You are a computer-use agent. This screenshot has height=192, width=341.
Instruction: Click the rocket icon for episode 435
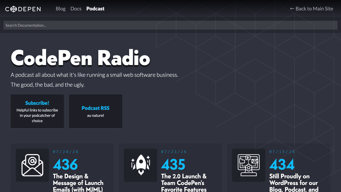[140, 165]
